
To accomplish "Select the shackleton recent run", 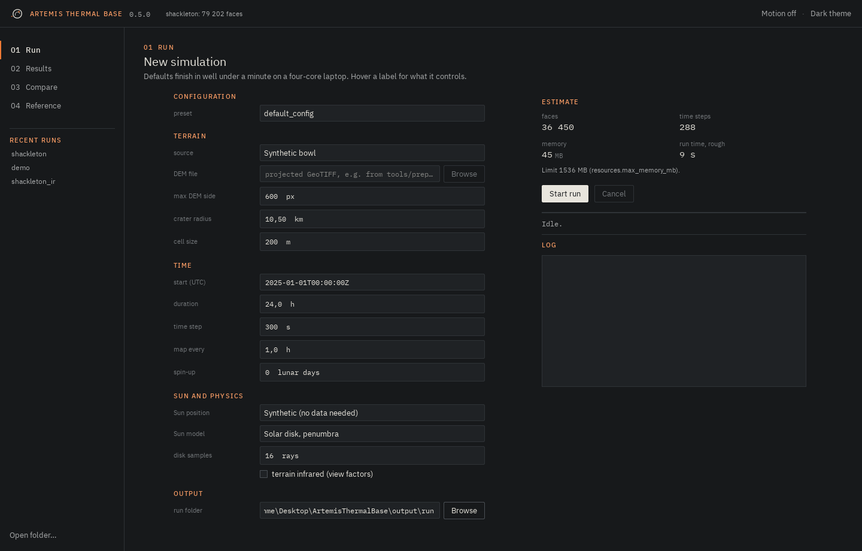I will [29, 154].
